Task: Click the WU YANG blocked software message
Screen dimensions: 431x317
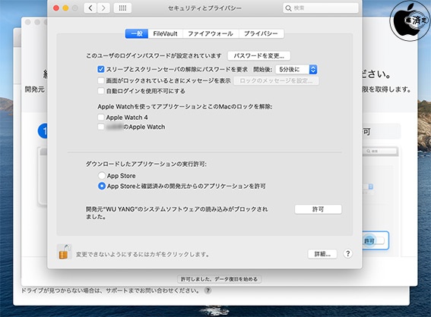Action: (177, 213)
